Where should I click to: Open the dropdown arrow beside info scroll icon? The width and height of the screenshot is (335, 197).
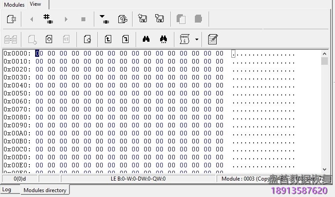click(197, 39)
